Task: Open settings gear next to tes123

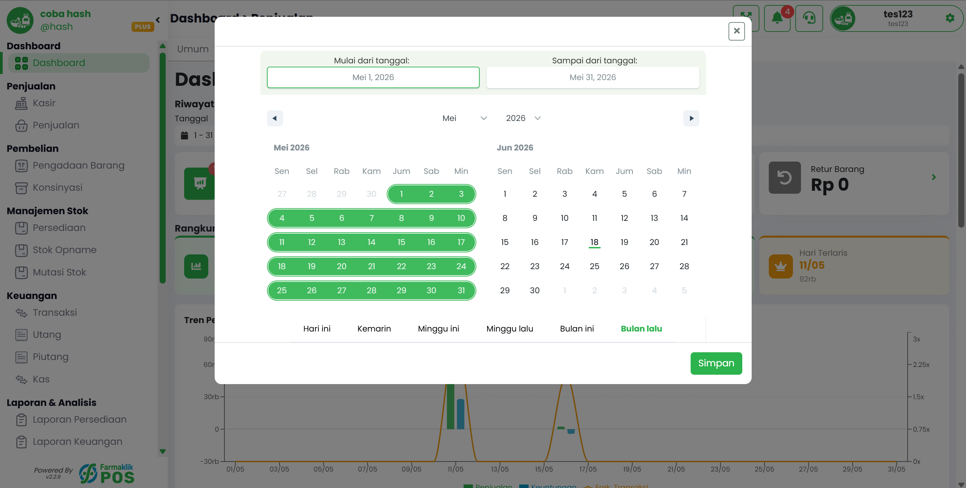Action: (950, 18)
